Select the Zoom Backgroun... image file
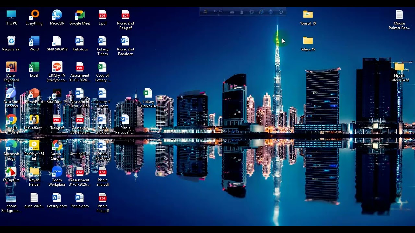Image resolution: width=415 pixels, height=233 pixels. point(11,203)
